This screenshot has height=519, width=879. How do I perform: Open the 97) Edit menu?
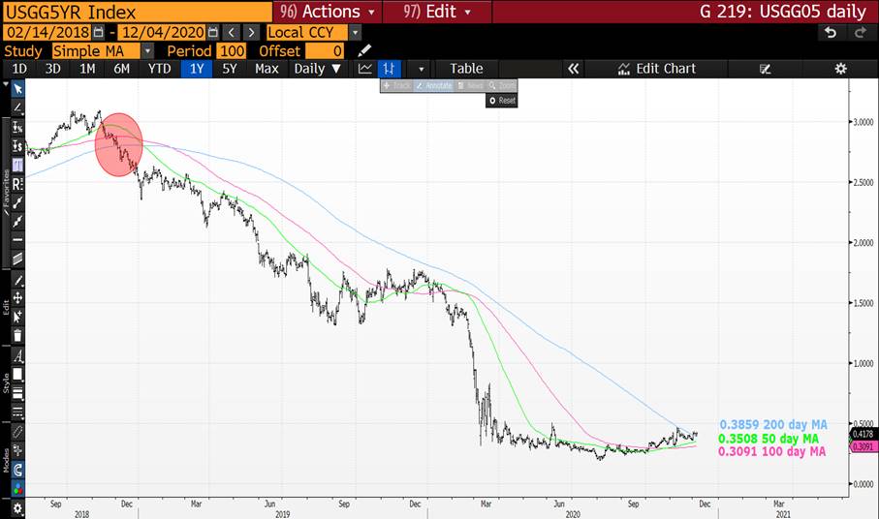coord(437,12)
